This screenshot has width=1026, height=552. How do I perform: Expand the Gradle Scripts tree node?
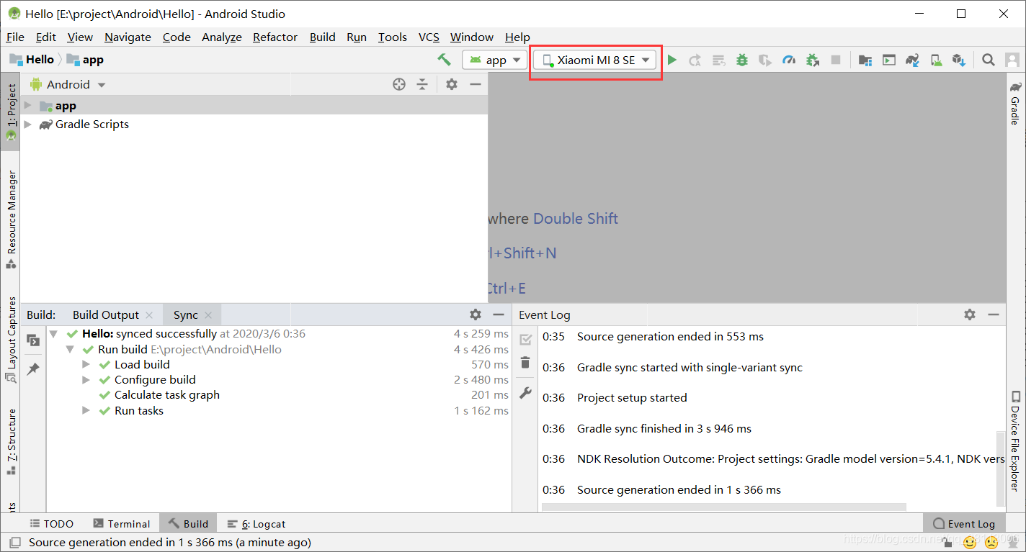point(28,124)
